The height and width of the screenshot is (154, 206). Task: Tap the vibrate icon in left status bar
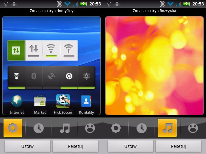pyautogui.click(x=59, y=4)
